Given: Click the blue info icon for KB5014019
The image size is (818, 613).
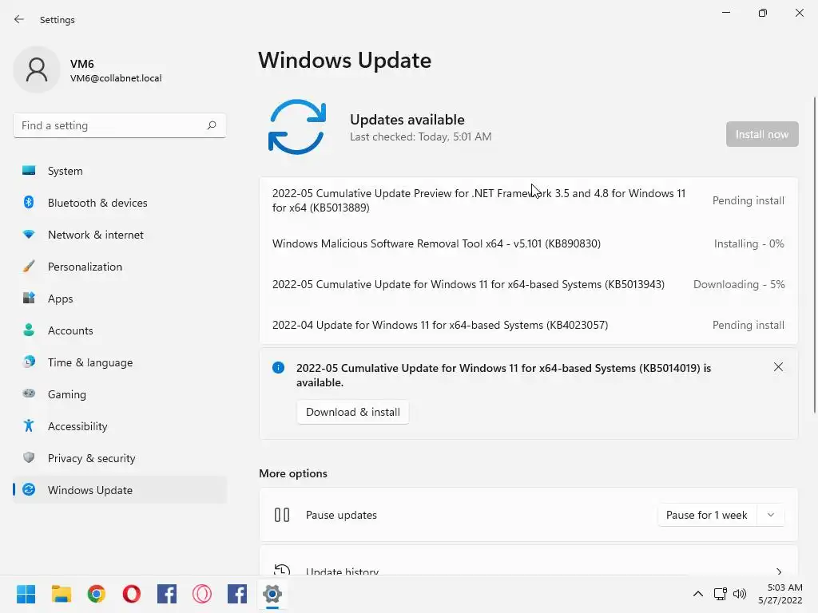Looking at the screenshot, I should (279, 368).
